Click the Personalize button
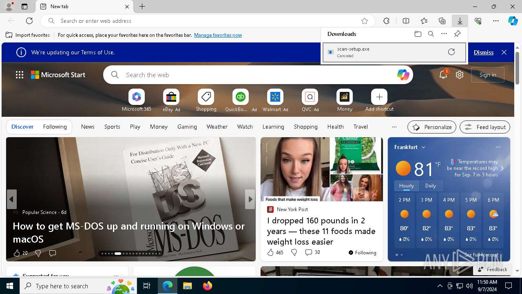This screenshot has width=522, height=294. pos(432,127)
